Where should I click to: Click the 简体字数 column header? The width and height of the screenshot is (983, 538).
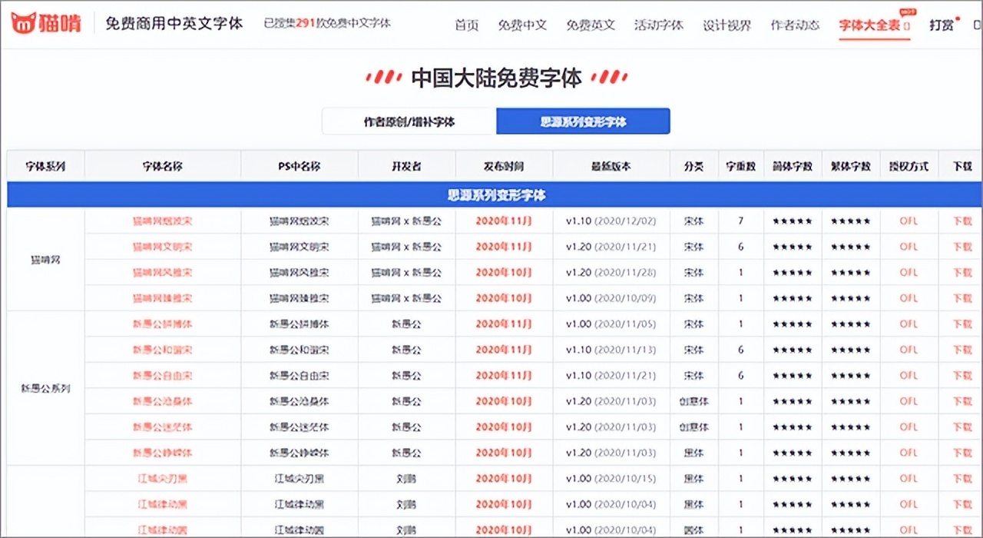coord(792,166)
